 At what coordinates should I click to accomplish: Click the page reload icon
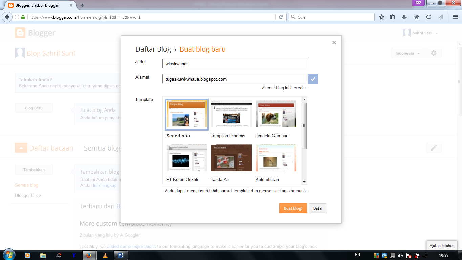click(x=281, y=17)
